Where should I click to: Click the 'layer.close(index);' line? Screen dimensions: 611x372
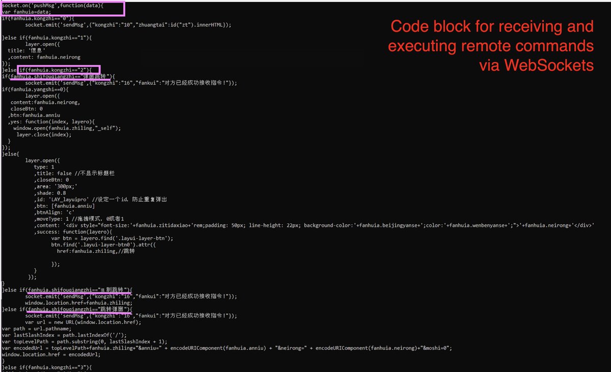click(44, 135)
